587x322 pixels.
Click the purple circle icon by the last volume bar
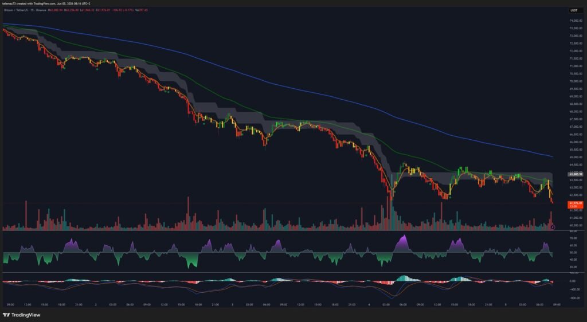[x=553, y=227]
